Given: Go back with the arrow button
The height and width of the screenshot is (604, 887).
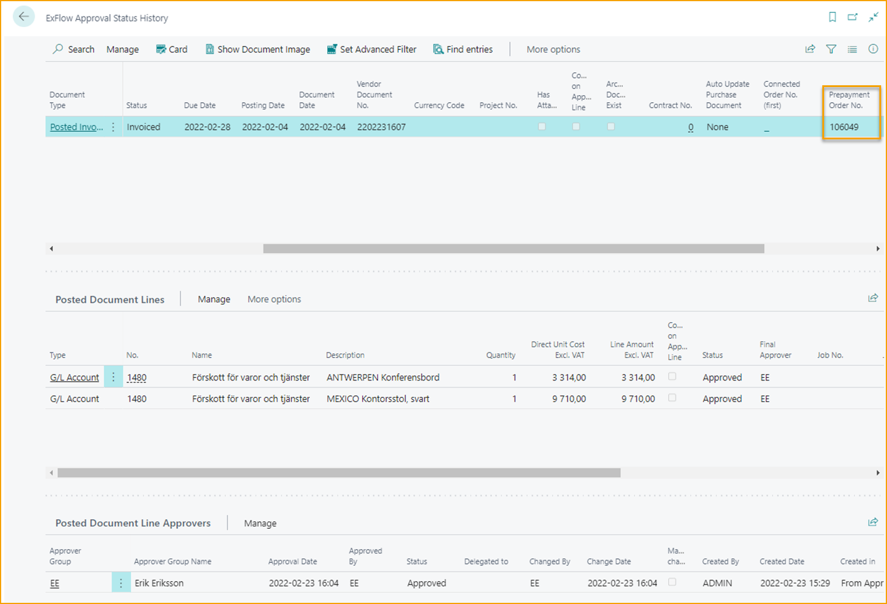Looking at the screenshot, I should click(x=24, y=17).
